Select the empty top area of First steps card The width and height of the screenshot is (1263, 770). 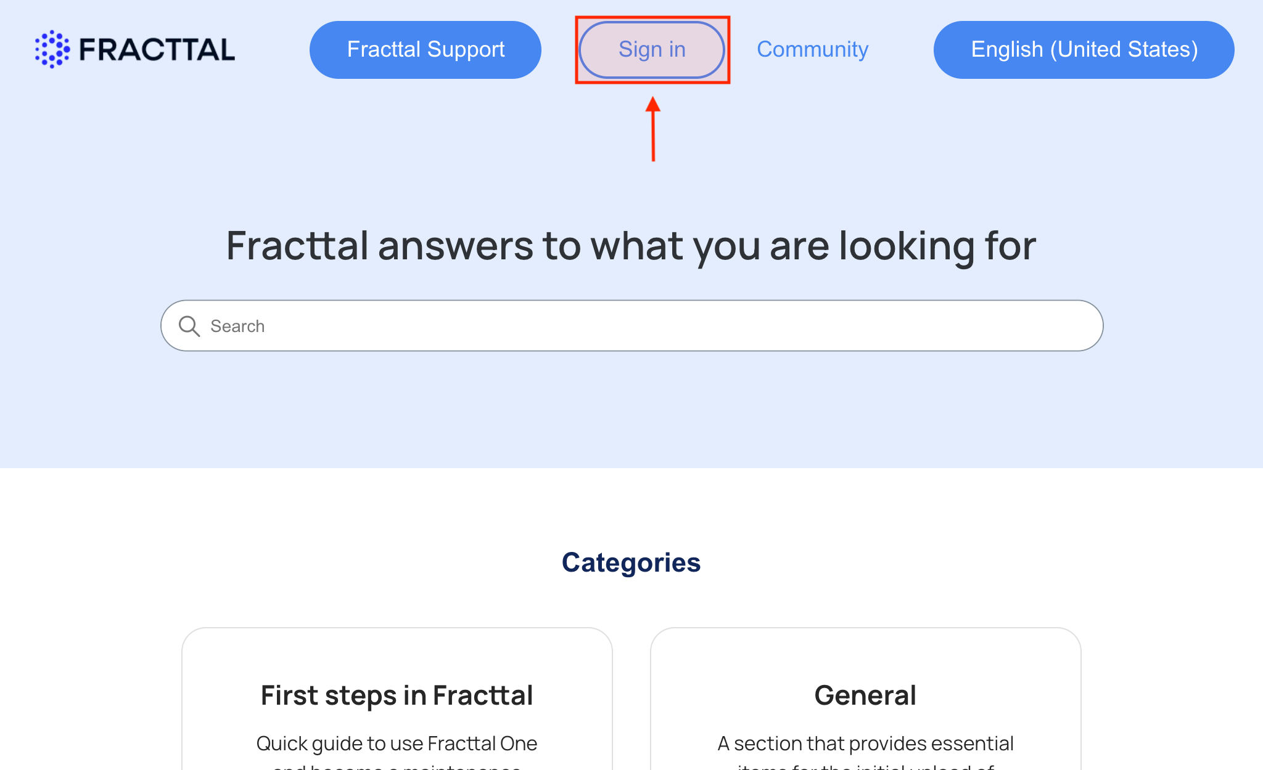tap(397, 653)
